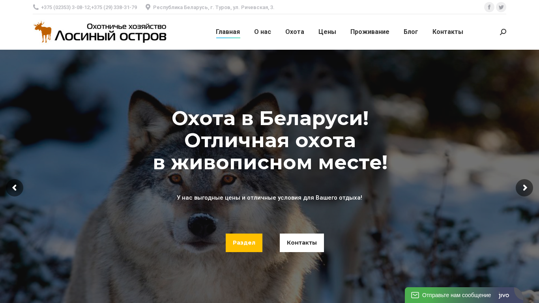This screenshot has height=303, width=539.
Task: Click the map pin address icon
Action: pyautogui.click(x=148, y=7)
